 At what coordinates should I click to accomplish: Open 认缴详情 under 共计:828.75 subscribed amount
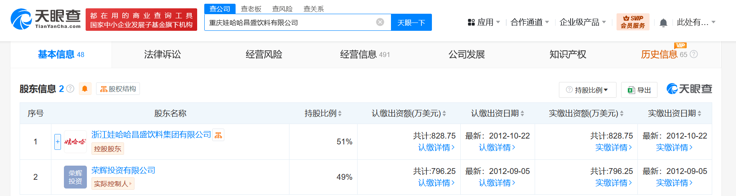[x=437, y=147]
